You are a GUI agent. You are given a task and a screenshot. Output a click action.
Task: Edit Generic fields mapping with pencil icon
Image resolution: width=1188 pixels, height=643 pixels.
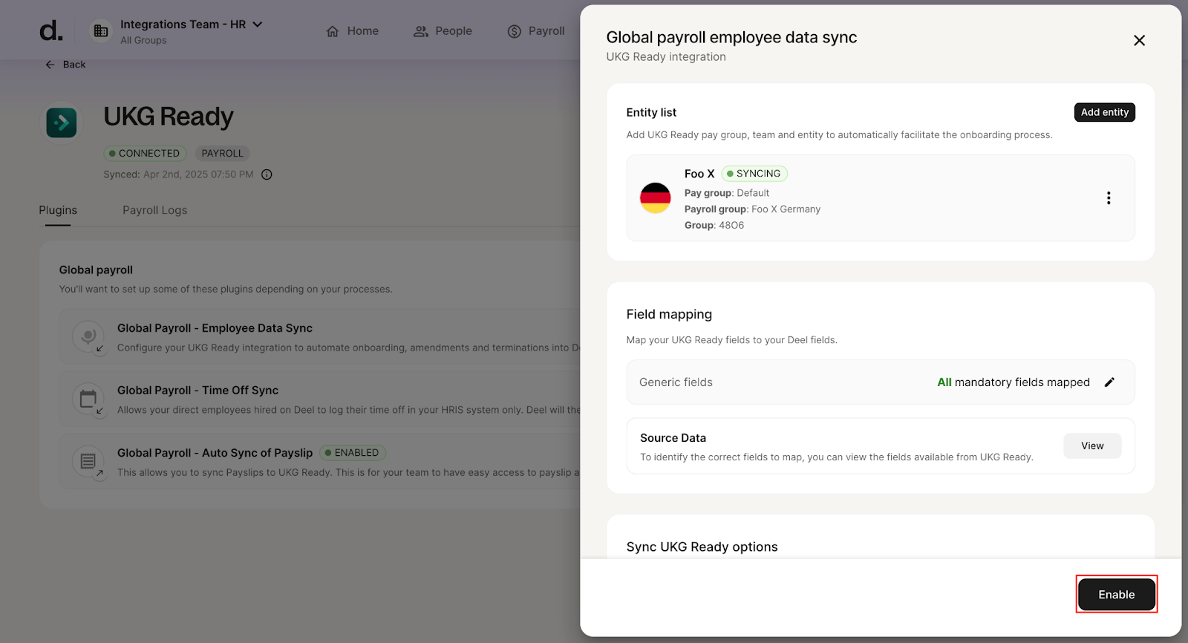(x=1109, y=382)
